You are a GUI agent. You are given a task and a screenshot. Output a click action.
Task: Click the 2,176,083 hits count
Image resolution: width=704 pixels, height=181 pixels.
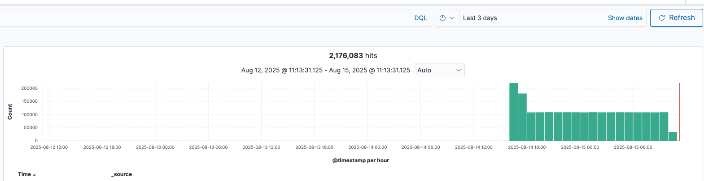pos(353,55)
